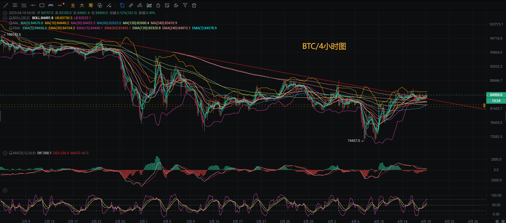
Task: Select the rectangle shape drawing tool
Action: pos(42,5)
